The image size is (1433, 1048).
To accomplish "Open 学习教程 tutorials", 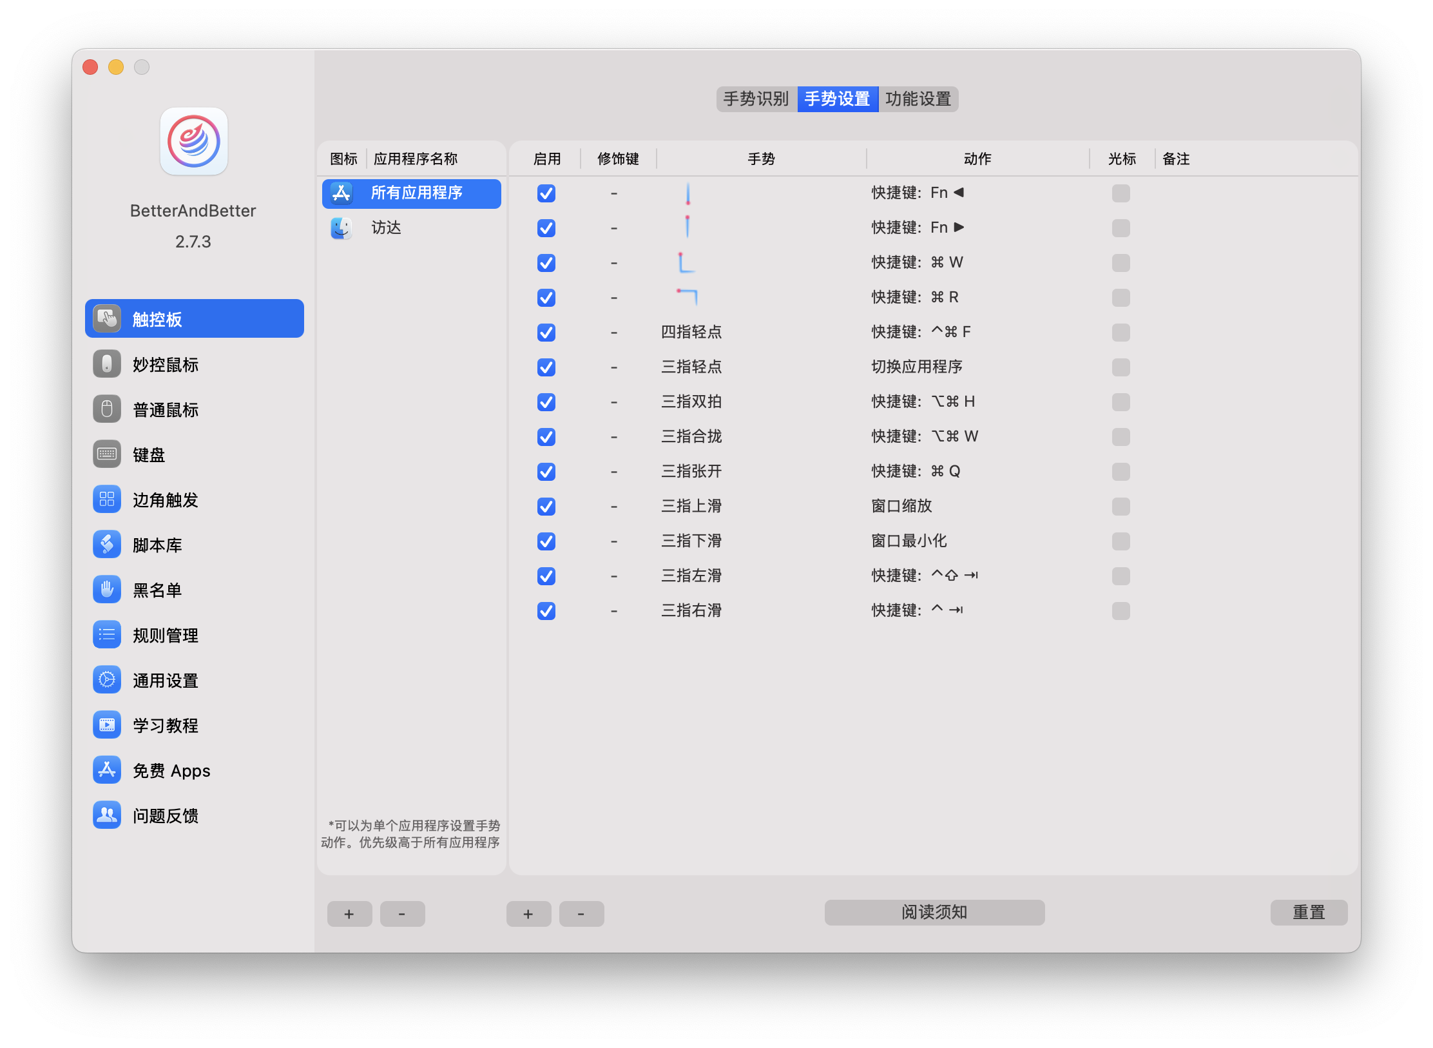I will pos(165,726).
